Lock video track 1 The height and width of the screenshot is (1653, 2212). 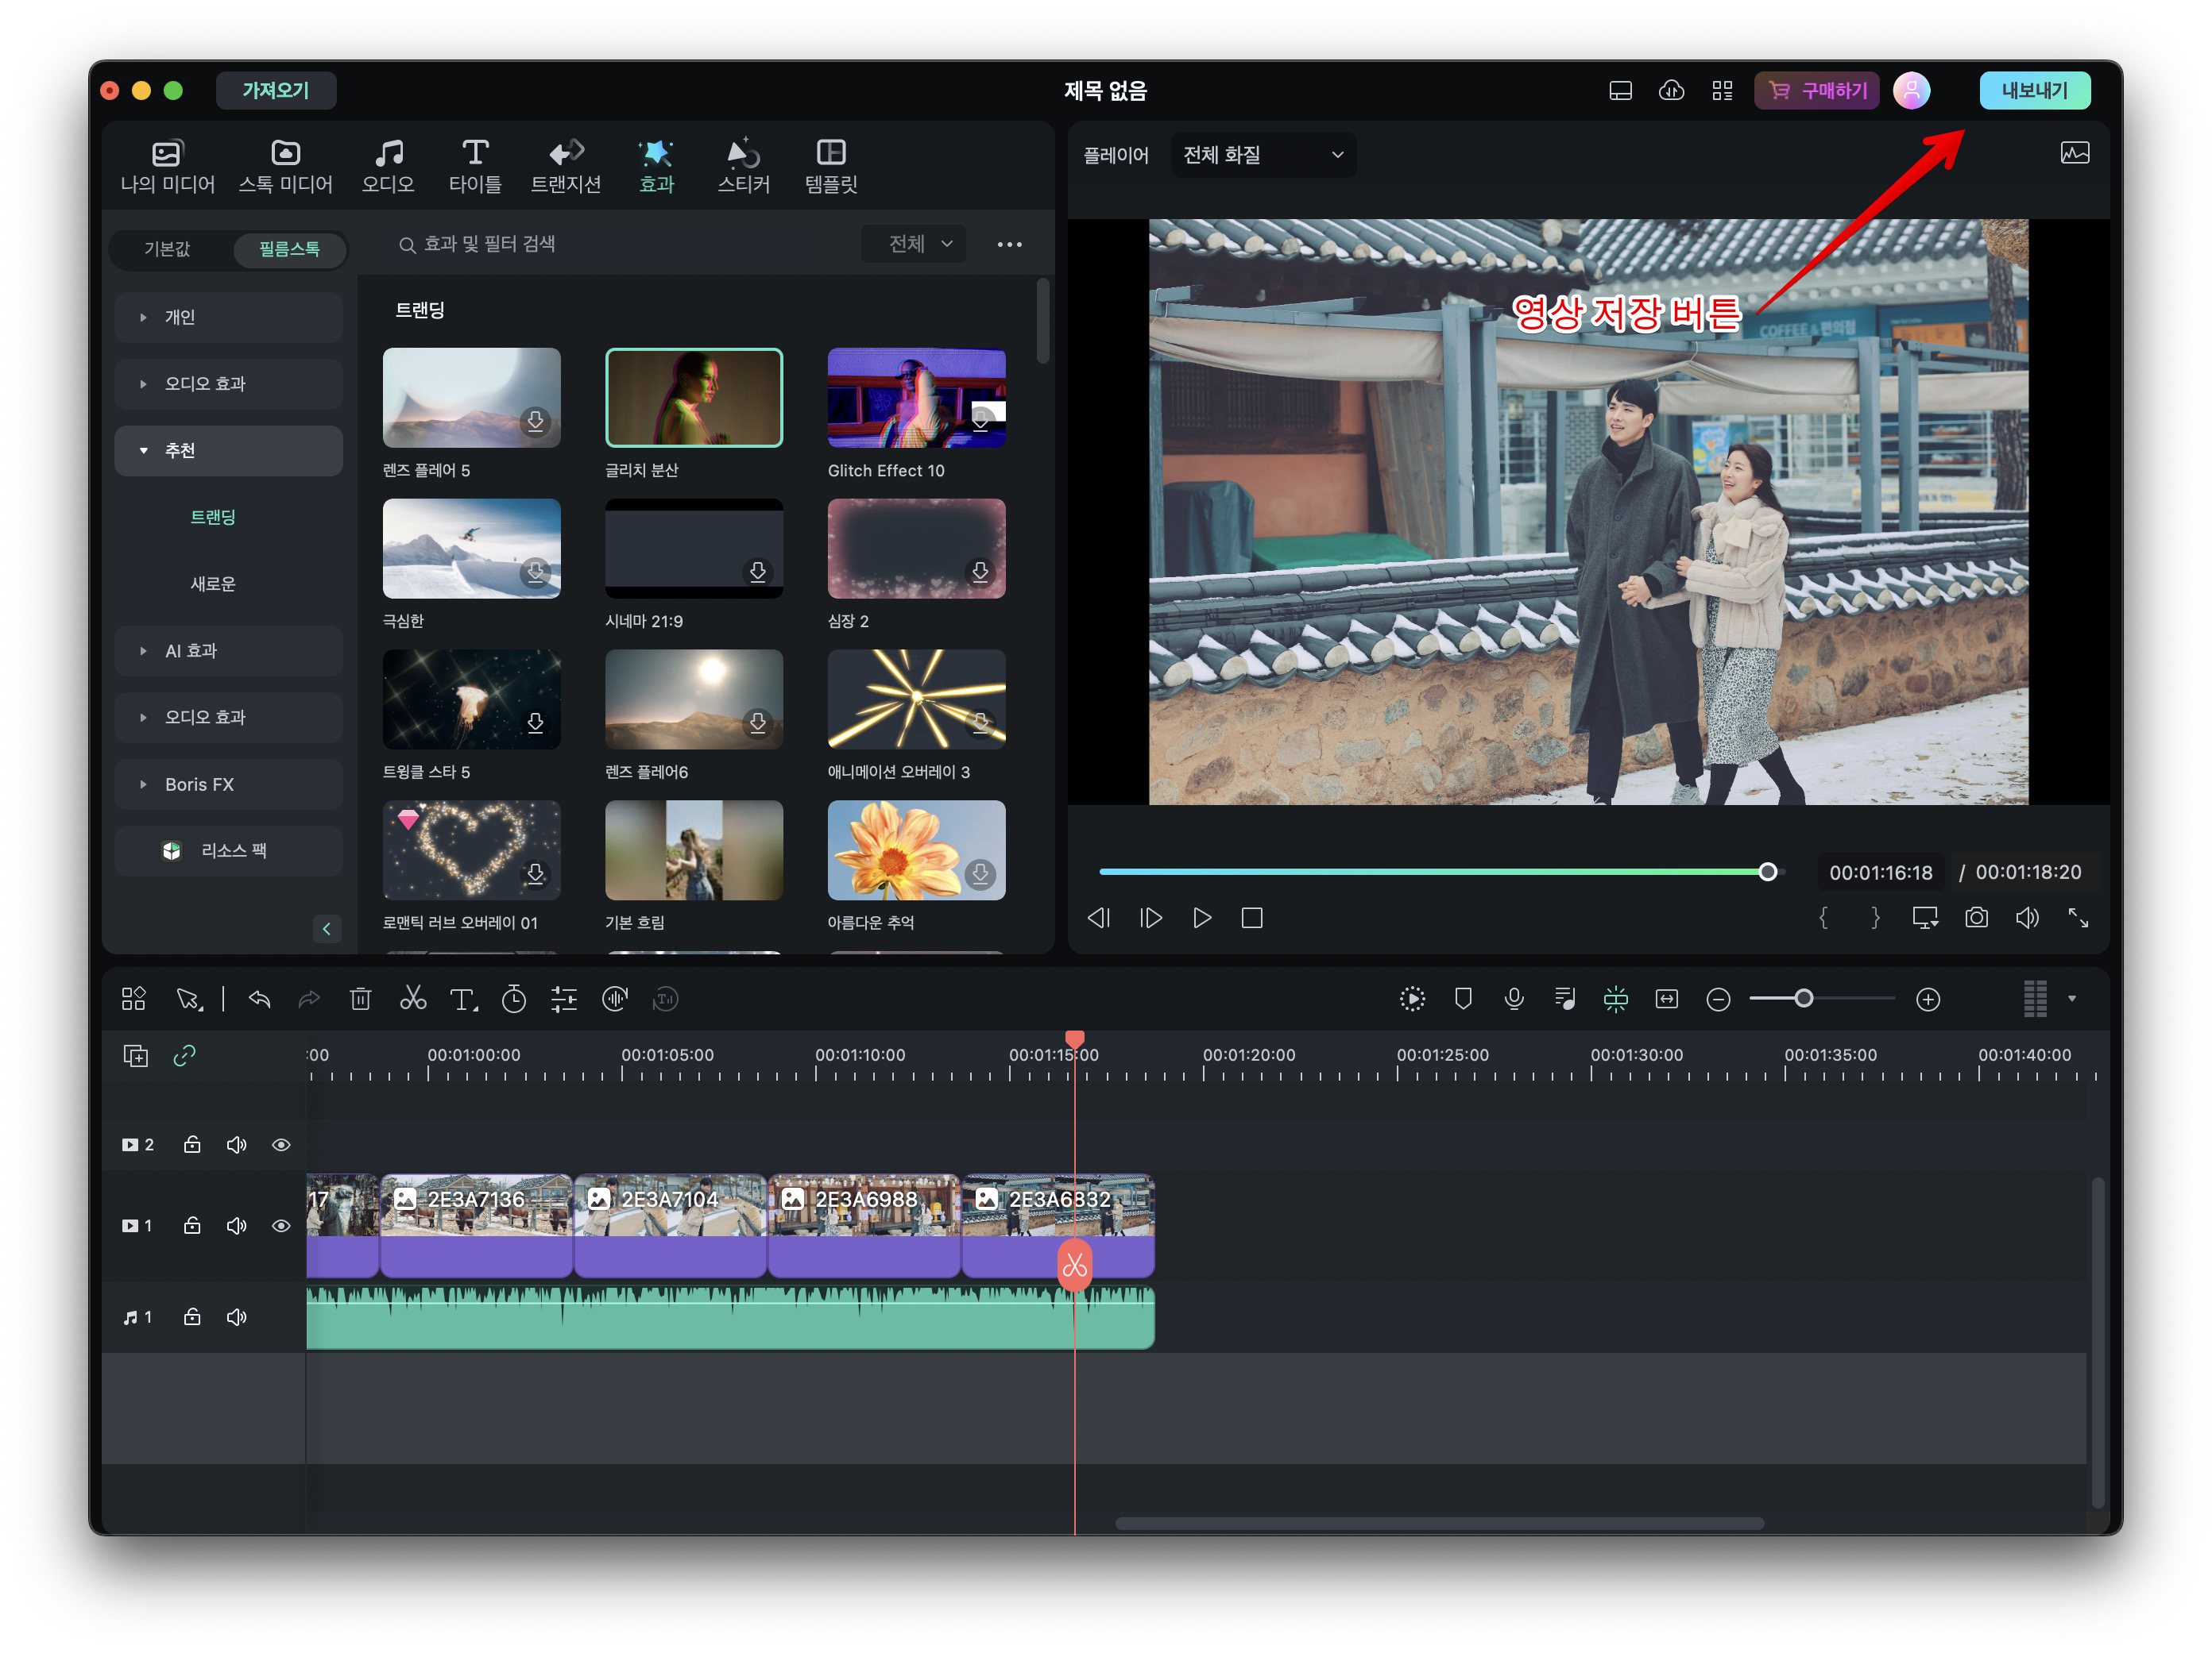192,1225
